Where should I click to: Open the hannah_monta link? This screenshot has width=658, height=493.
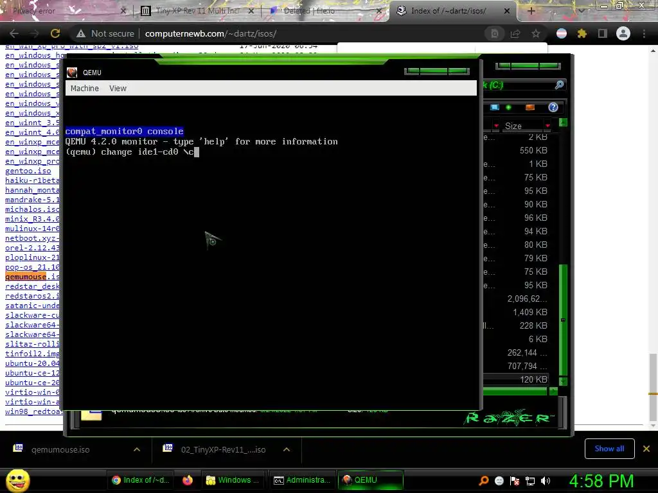click(32, 190)
